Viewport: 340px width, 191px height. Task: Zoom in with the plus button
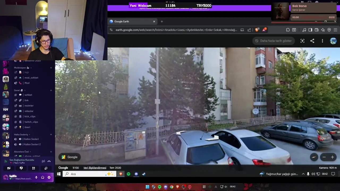332,157
